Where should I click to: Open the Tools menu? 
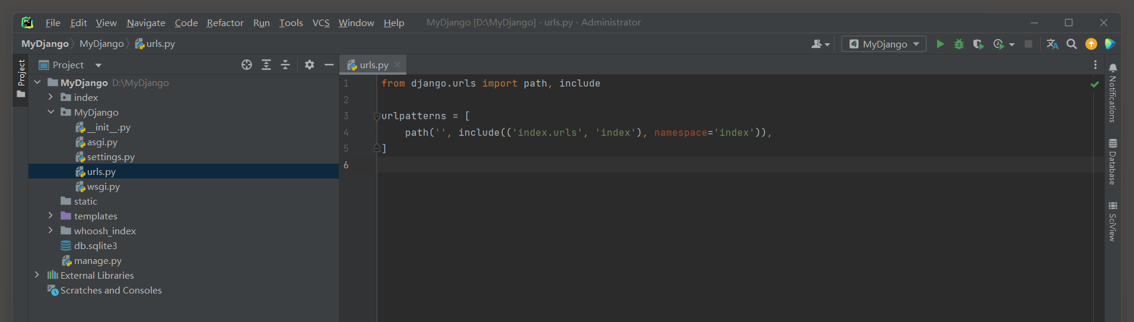click(291, 23)
